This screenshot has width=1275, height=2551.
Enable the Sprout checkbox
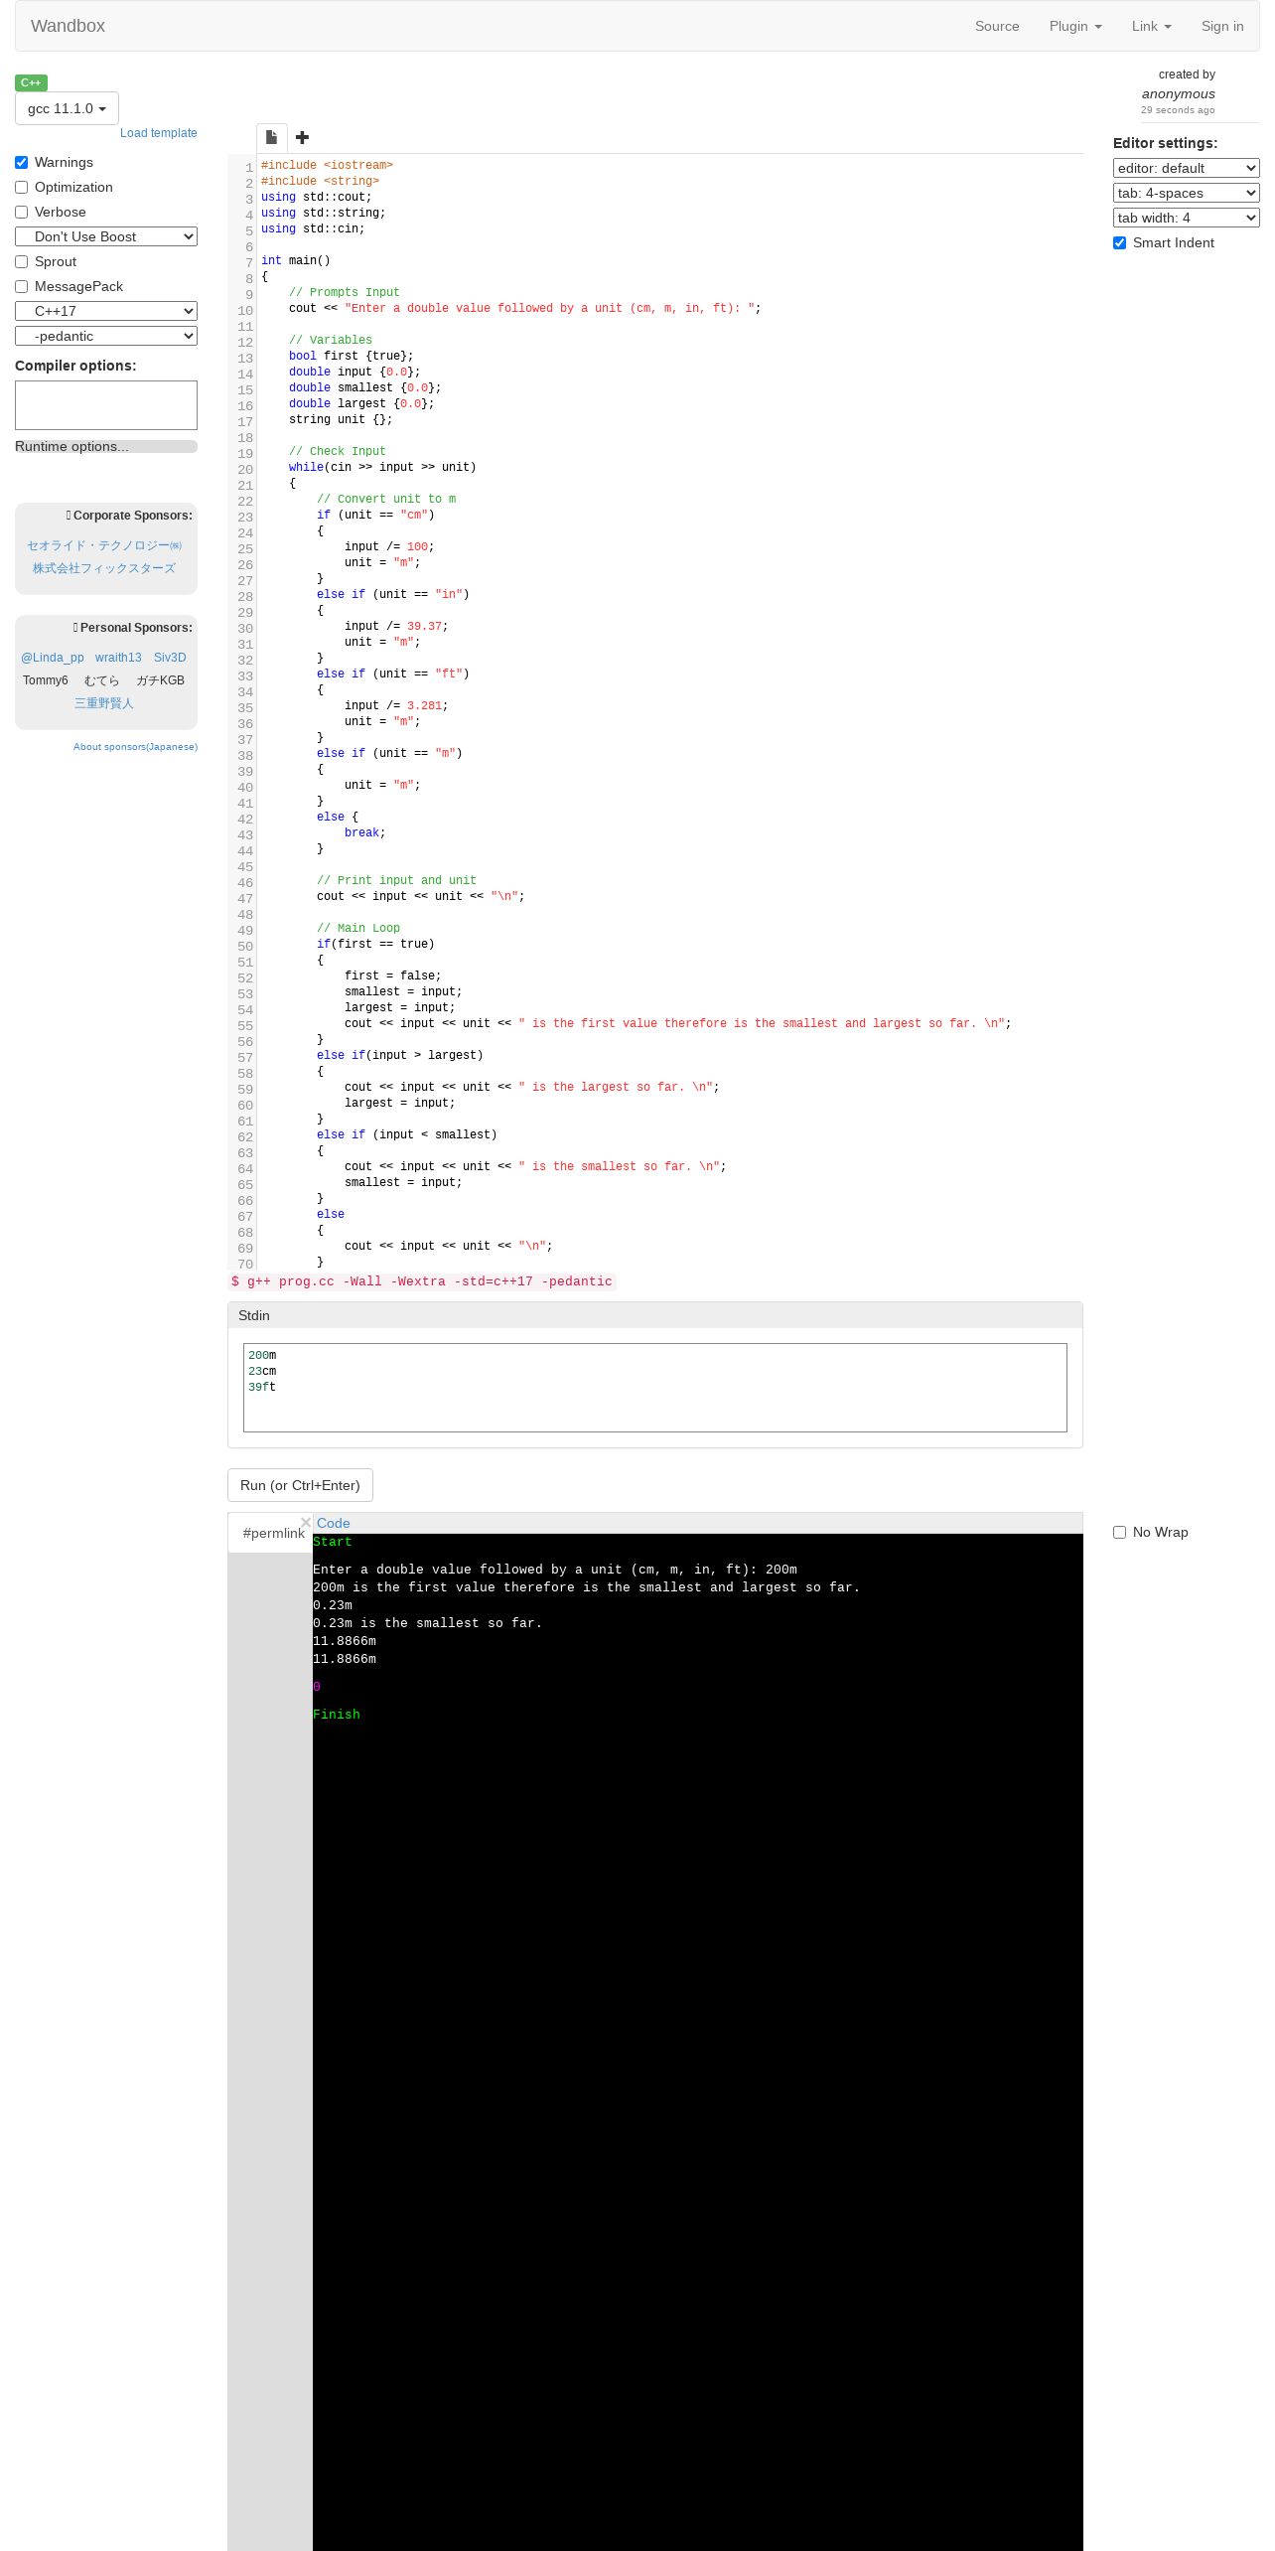click(x=21, y=261)
